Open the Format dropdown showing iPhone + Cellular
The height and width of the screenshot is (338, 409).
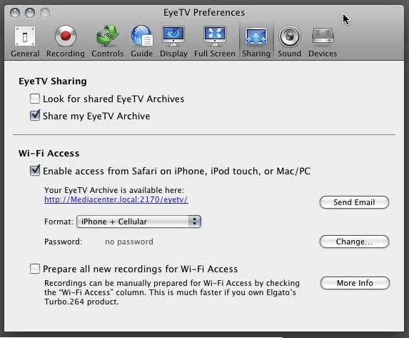pos(138,222)
